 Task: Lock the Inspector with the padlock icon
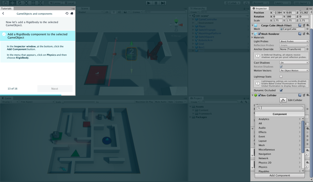(307, 9)
